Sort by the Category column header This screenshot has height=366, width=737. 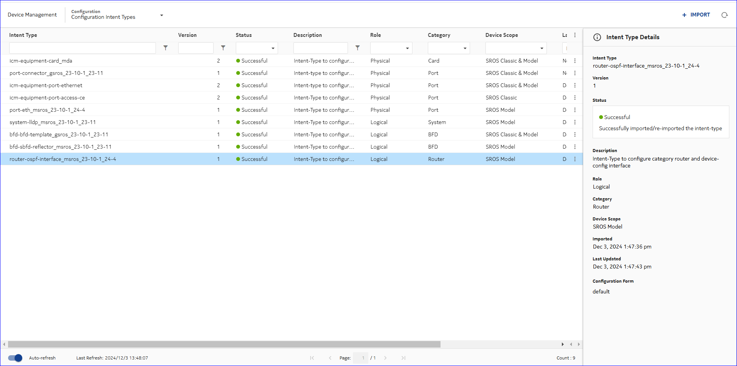pyautogui.click(x=439, y=35)
